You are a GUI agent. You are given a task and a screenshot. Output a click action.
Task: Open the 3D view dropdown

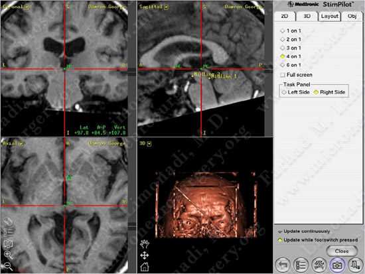pos(149,144)
